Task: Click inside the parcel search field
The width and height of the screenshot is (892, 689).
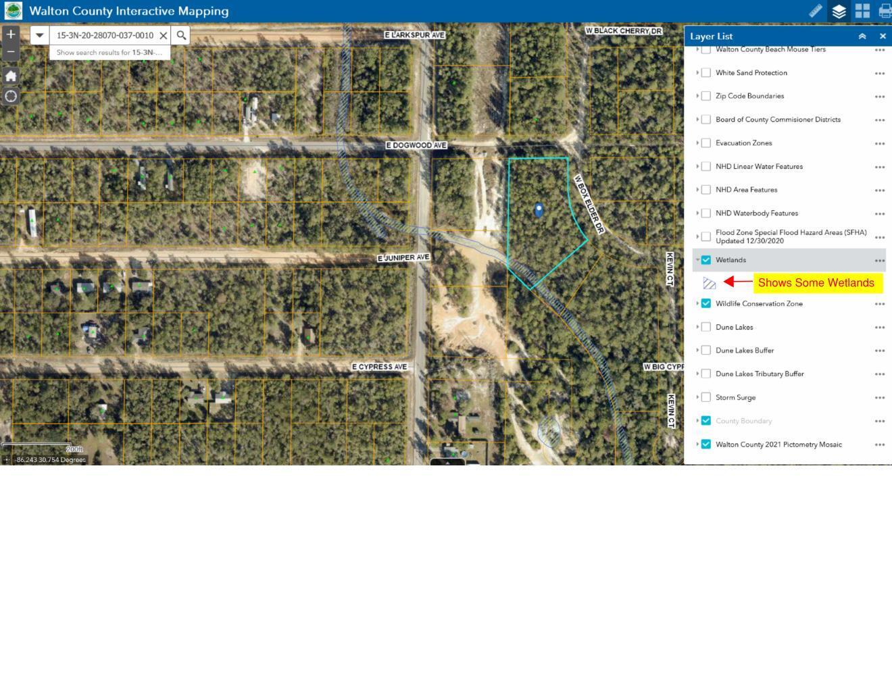Action: pyautogui.click(x=105, y=35)
